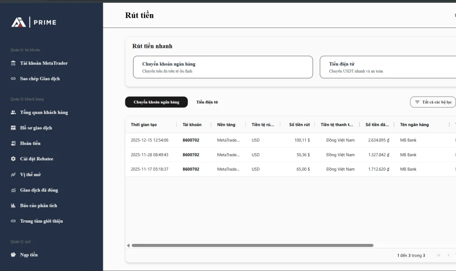Click the chart icon for Giao dịch đã đóng
This screenshot has width=456, height=271.
pos(13,190)
